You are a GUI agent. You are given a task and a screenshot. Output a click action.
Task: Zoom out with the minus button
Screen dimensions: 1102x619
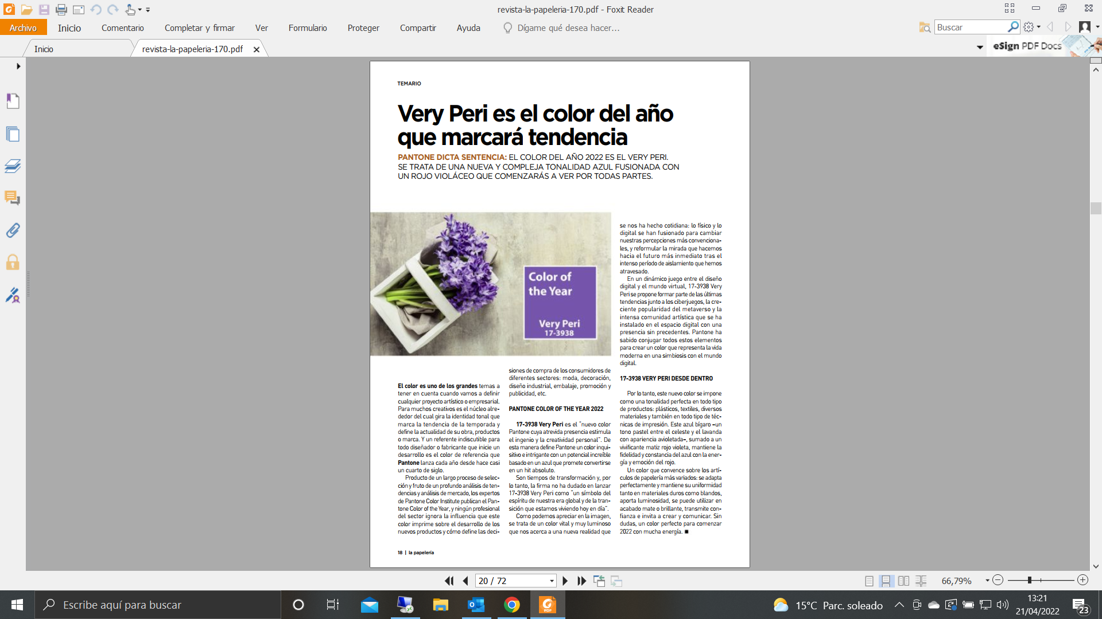tap(998, 580)
